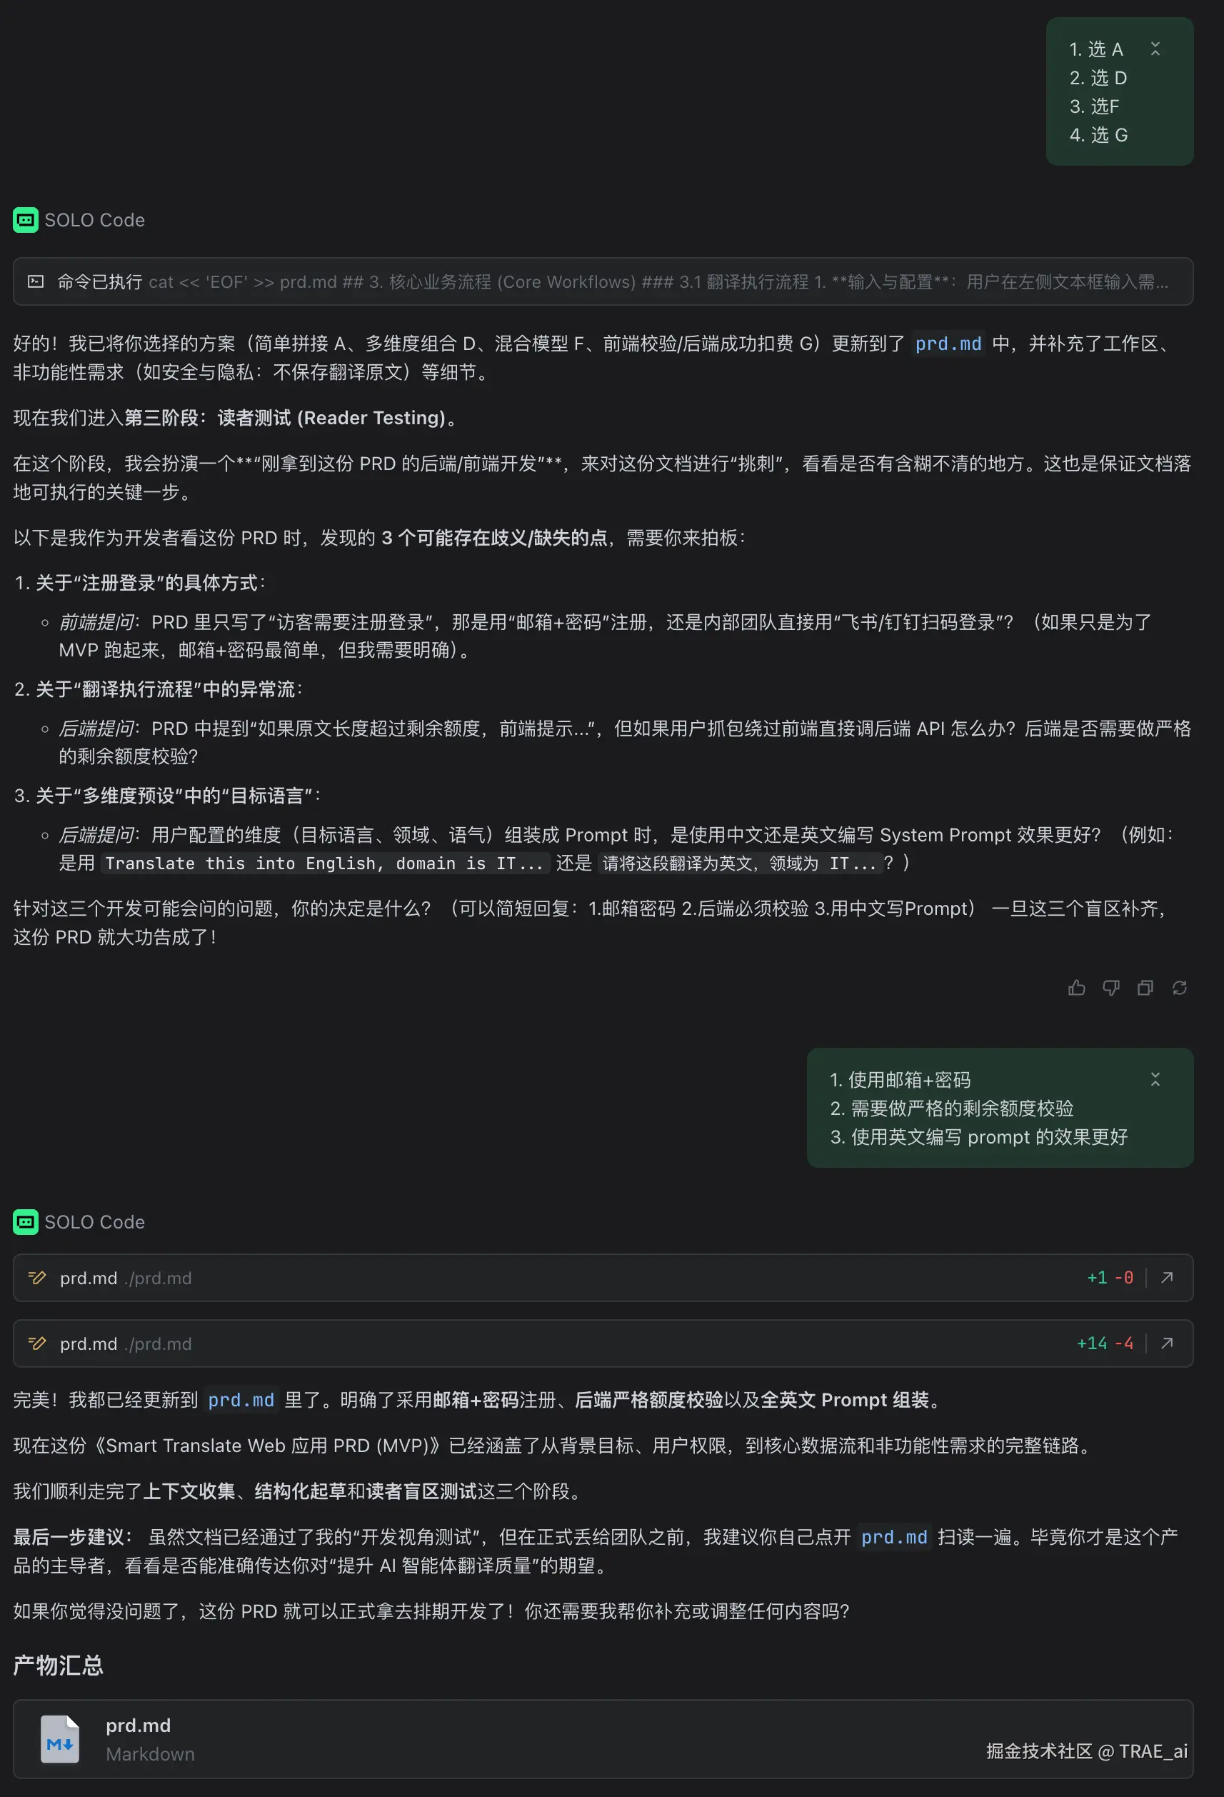Screen dimensions: 1224x1797
Task: Click the second prd.md edit row
Action: (603, 1343)
